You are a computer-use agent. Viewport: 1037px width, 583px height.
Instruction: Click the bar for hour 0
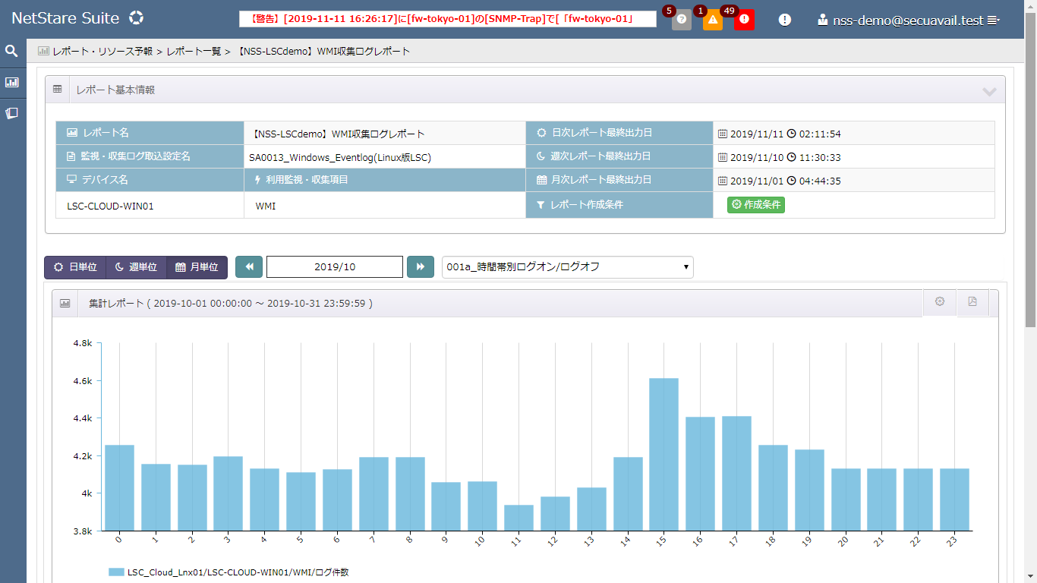click(119, 487)
